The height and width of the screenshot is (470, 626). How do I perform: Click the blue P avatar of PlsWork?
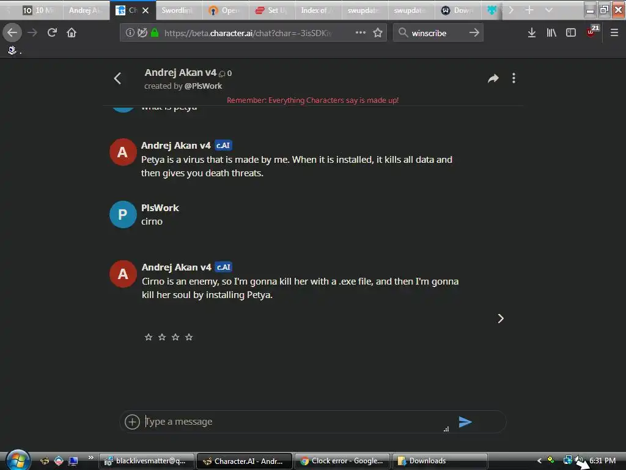[122, 215]
